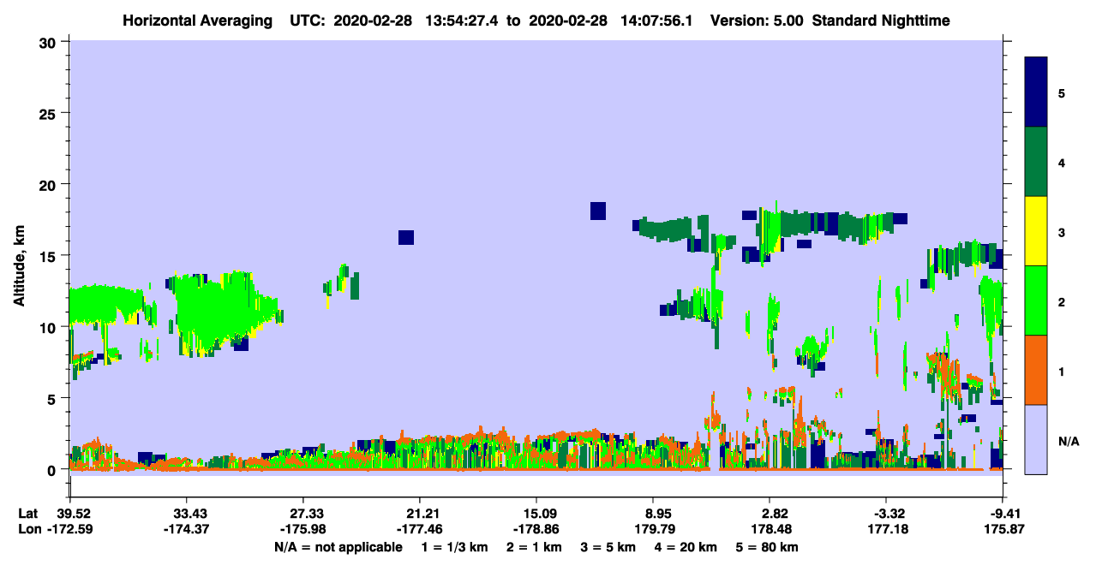Click legend text '5 = 80 km'
Screen dimensions: 1114x571
(767, 547)
